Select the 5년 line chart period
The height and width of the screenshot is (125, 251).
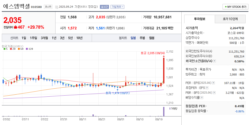(70, 38)
